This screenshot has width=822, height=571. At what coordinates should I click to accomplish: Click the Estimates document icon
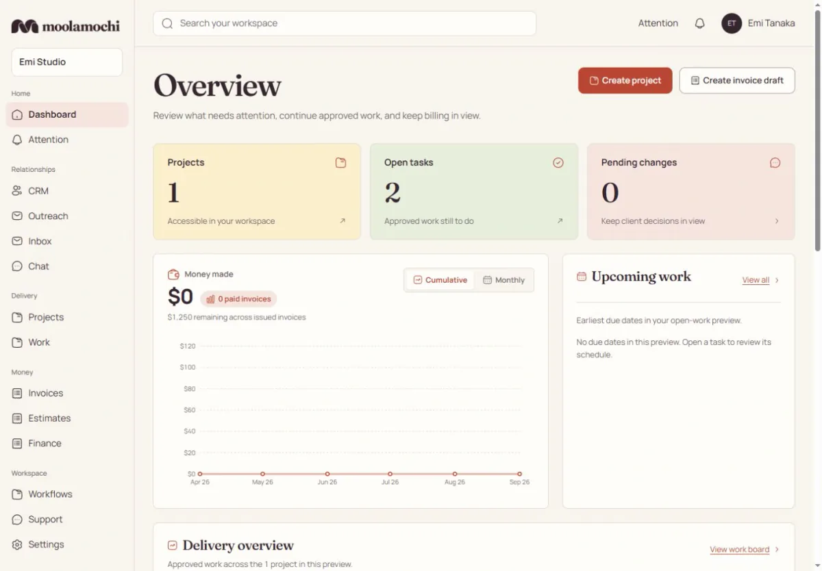pos(17,418)
